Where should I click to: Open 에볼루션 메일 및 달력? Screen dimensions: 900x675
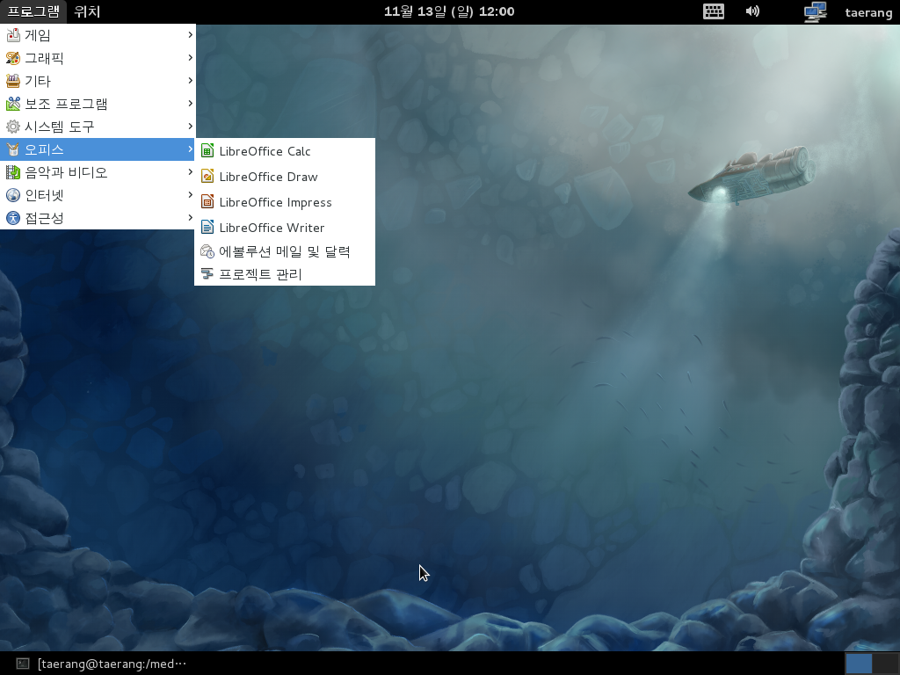point(285,251)
